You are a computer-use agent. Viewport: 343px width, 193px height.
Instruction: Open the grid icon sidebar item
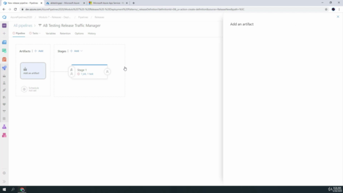[4, 118]
